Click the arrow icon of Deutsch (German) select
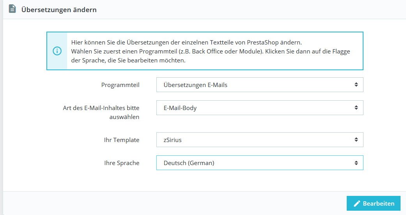This screenshot has width=406, height=215. pyautogui.click(x=356, y=163)
